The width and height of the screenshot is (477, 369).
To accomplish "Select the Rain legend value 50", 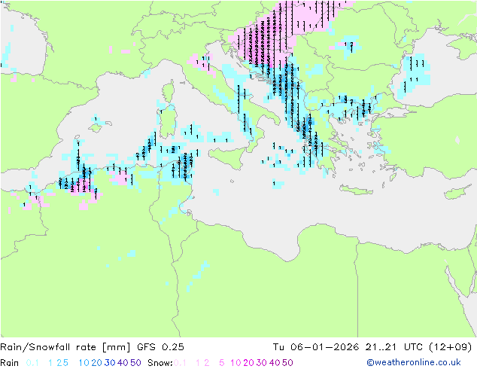I will pyautogui.click(x=135, y=363).
